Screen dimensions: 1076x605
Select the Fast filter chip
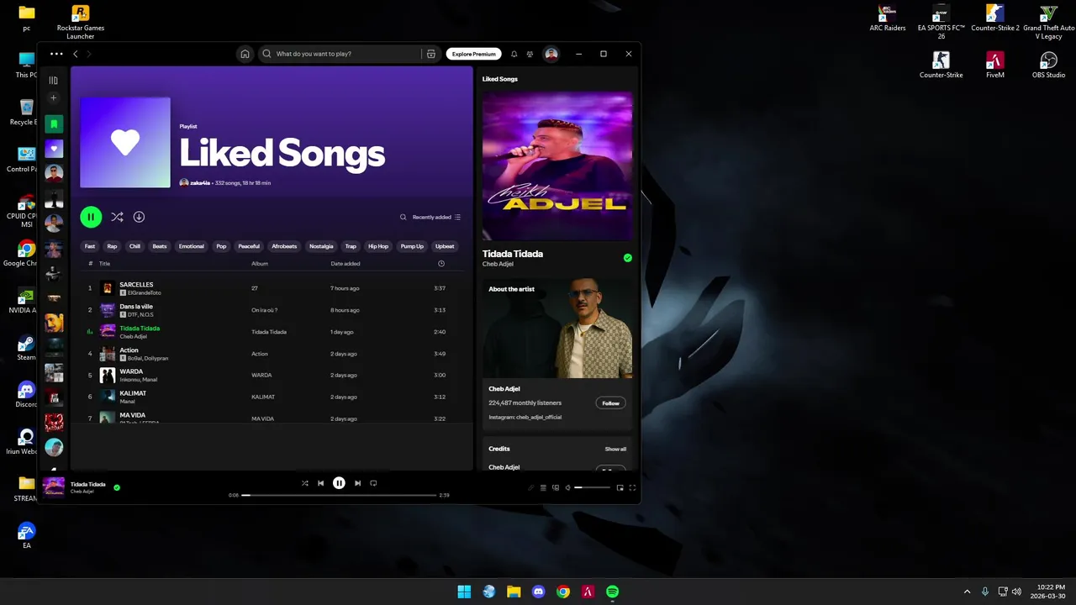click(90, 246)
